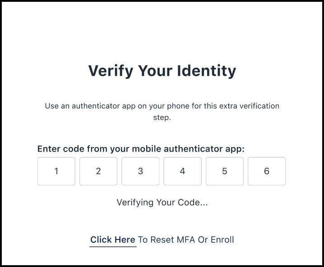Click the fourth code box containing 4
Viewport: 324px width, 267px height.
[182, 171]
